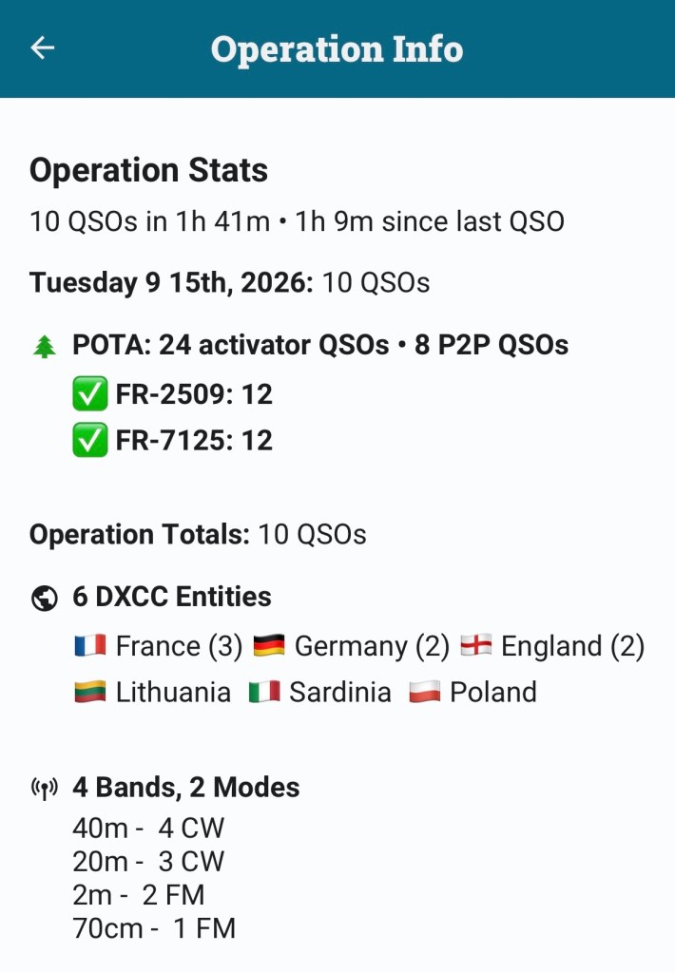Tap the antenna icon beside Bands
The width and height of the screenshot is (675, 972).
pos(44,789)
